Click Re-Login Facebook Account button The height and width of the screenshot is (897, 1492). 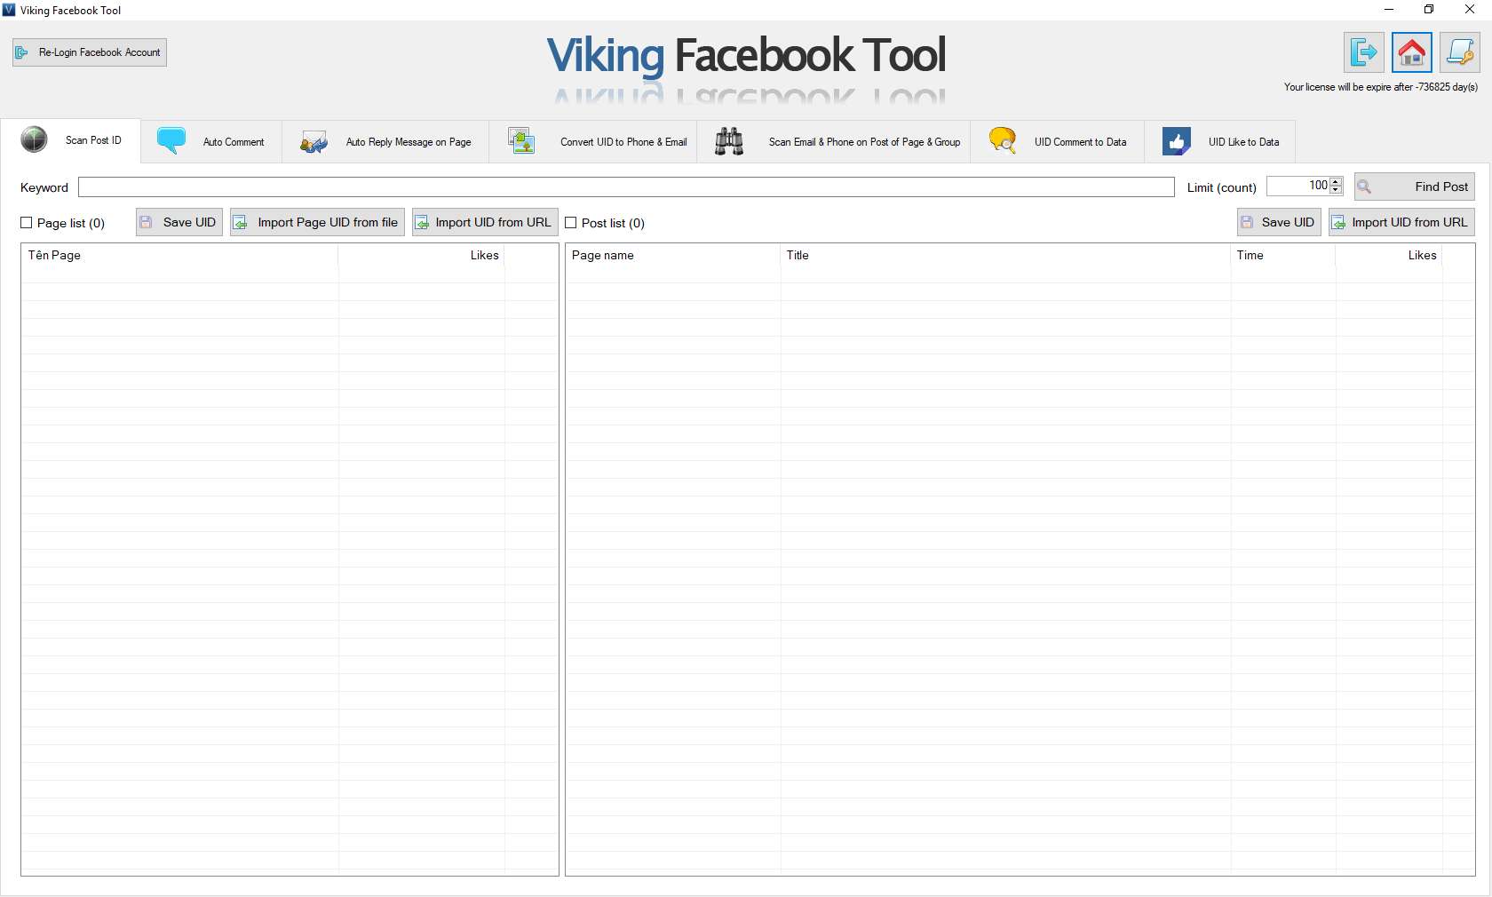(90, 52)
